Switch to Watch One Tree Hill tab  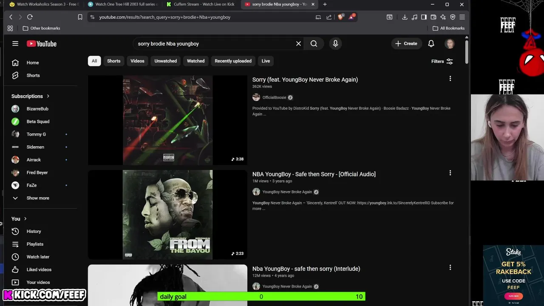(122, 4)
